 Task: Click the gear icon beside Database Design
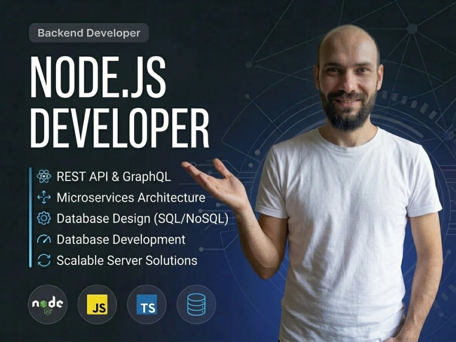click(44, 218)
